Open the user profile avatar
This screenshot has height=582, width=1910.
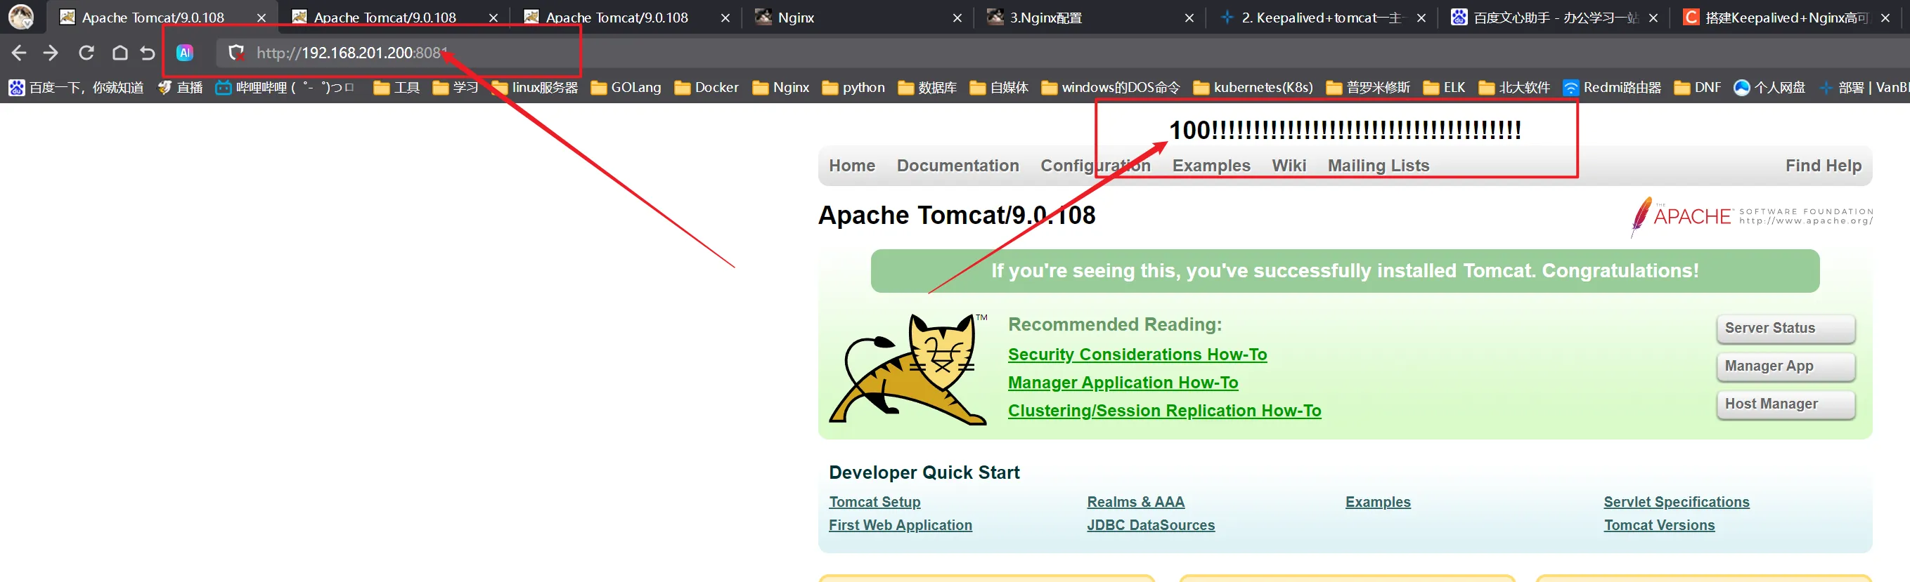point(21,17)
